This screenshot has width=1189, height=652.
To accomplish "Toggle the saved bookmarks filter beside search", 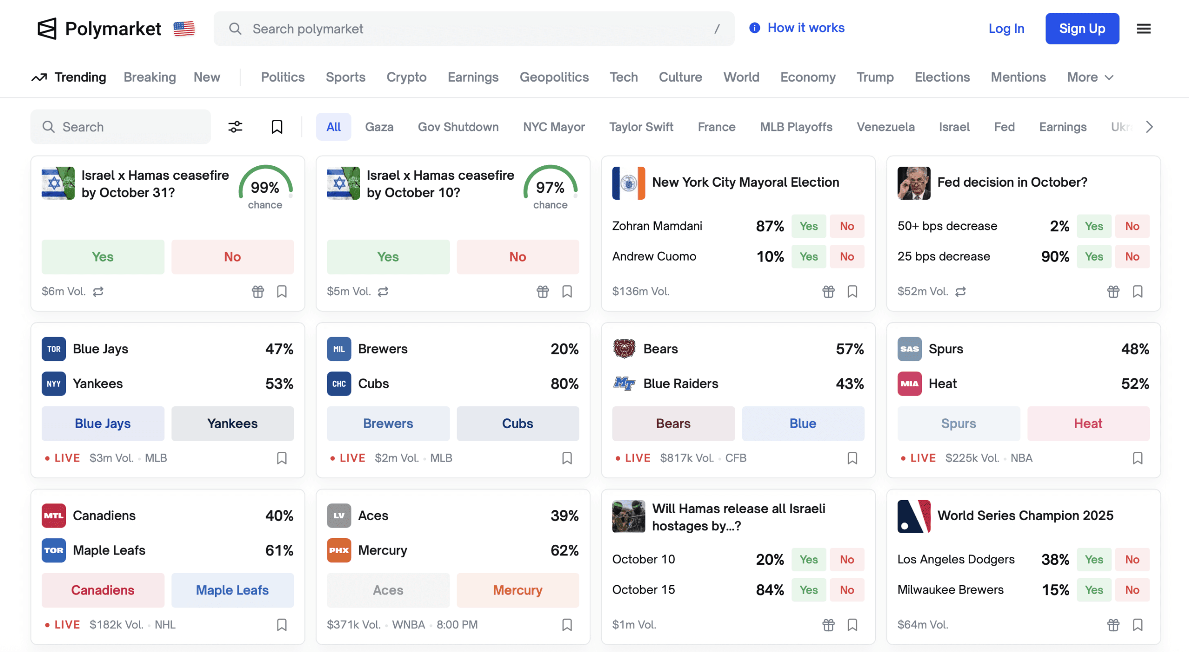I will pyautogui.click(x=277, y=127).
